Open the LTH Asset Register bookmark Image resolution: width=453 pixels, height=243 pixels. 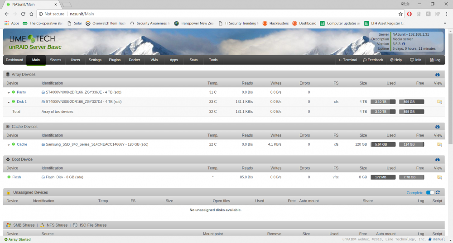pyautogui.click(x=384, y=24)
